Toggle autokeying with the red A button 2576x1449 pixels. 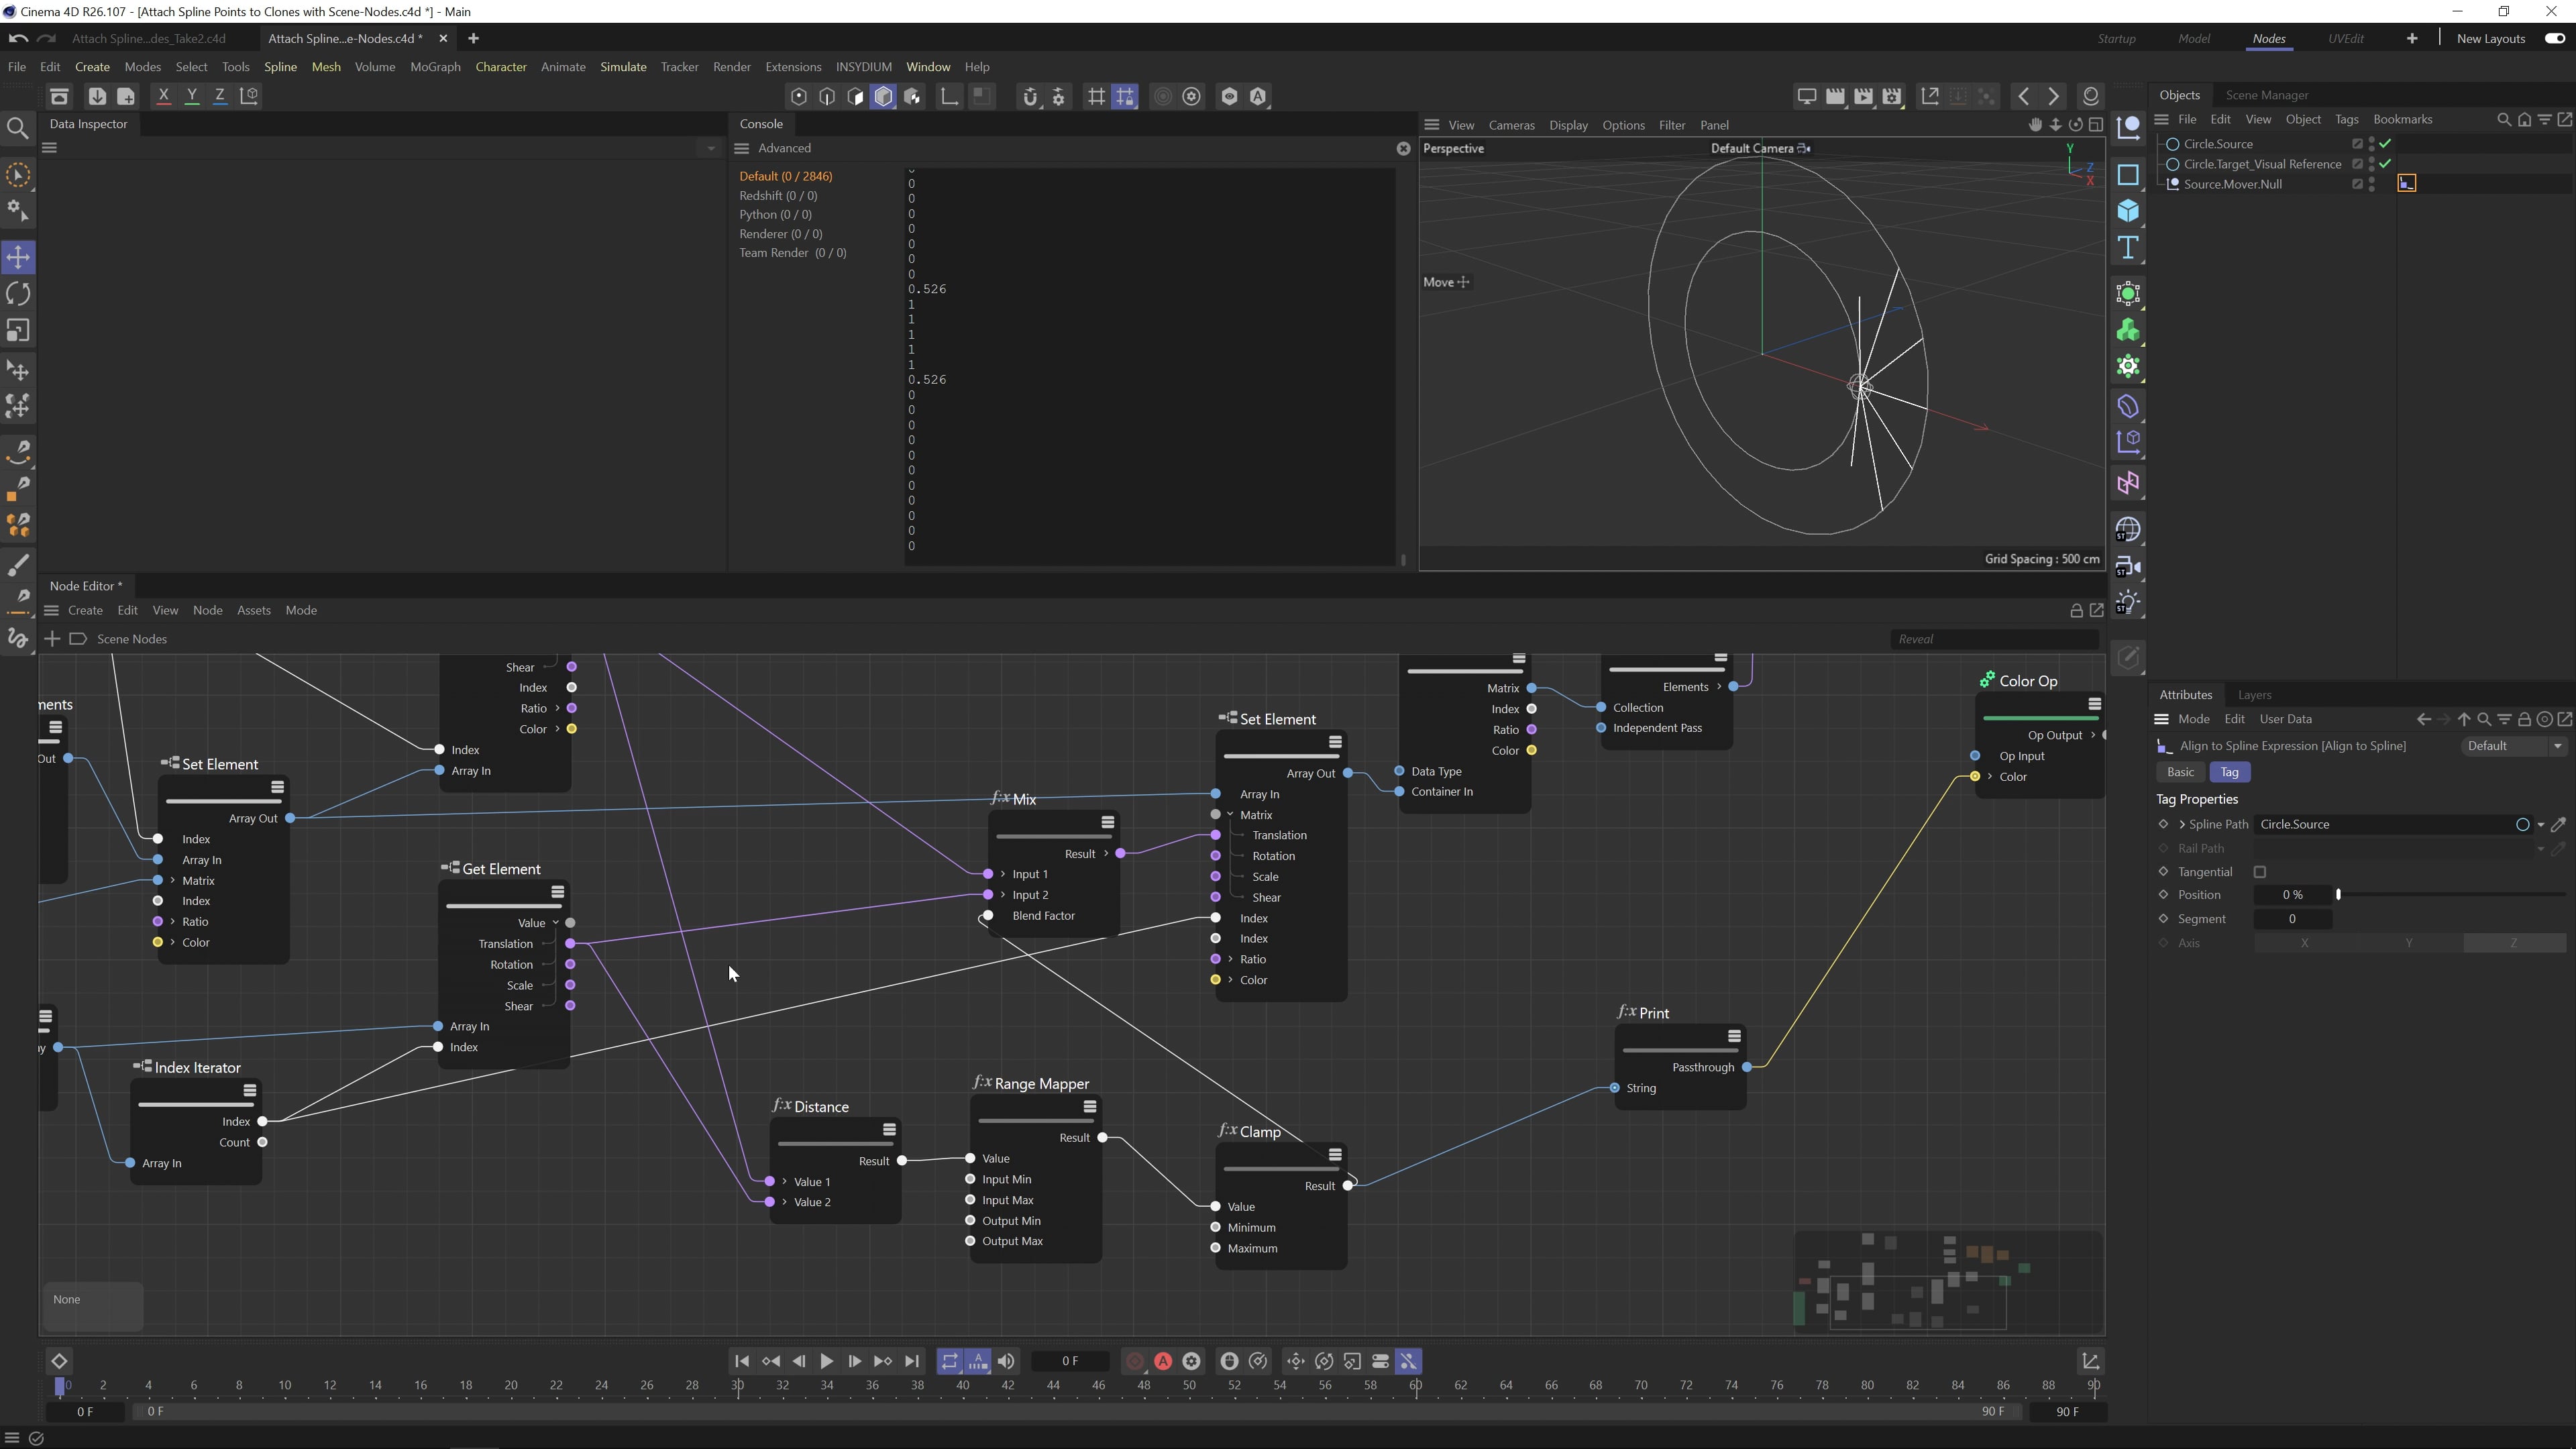1163,1361
